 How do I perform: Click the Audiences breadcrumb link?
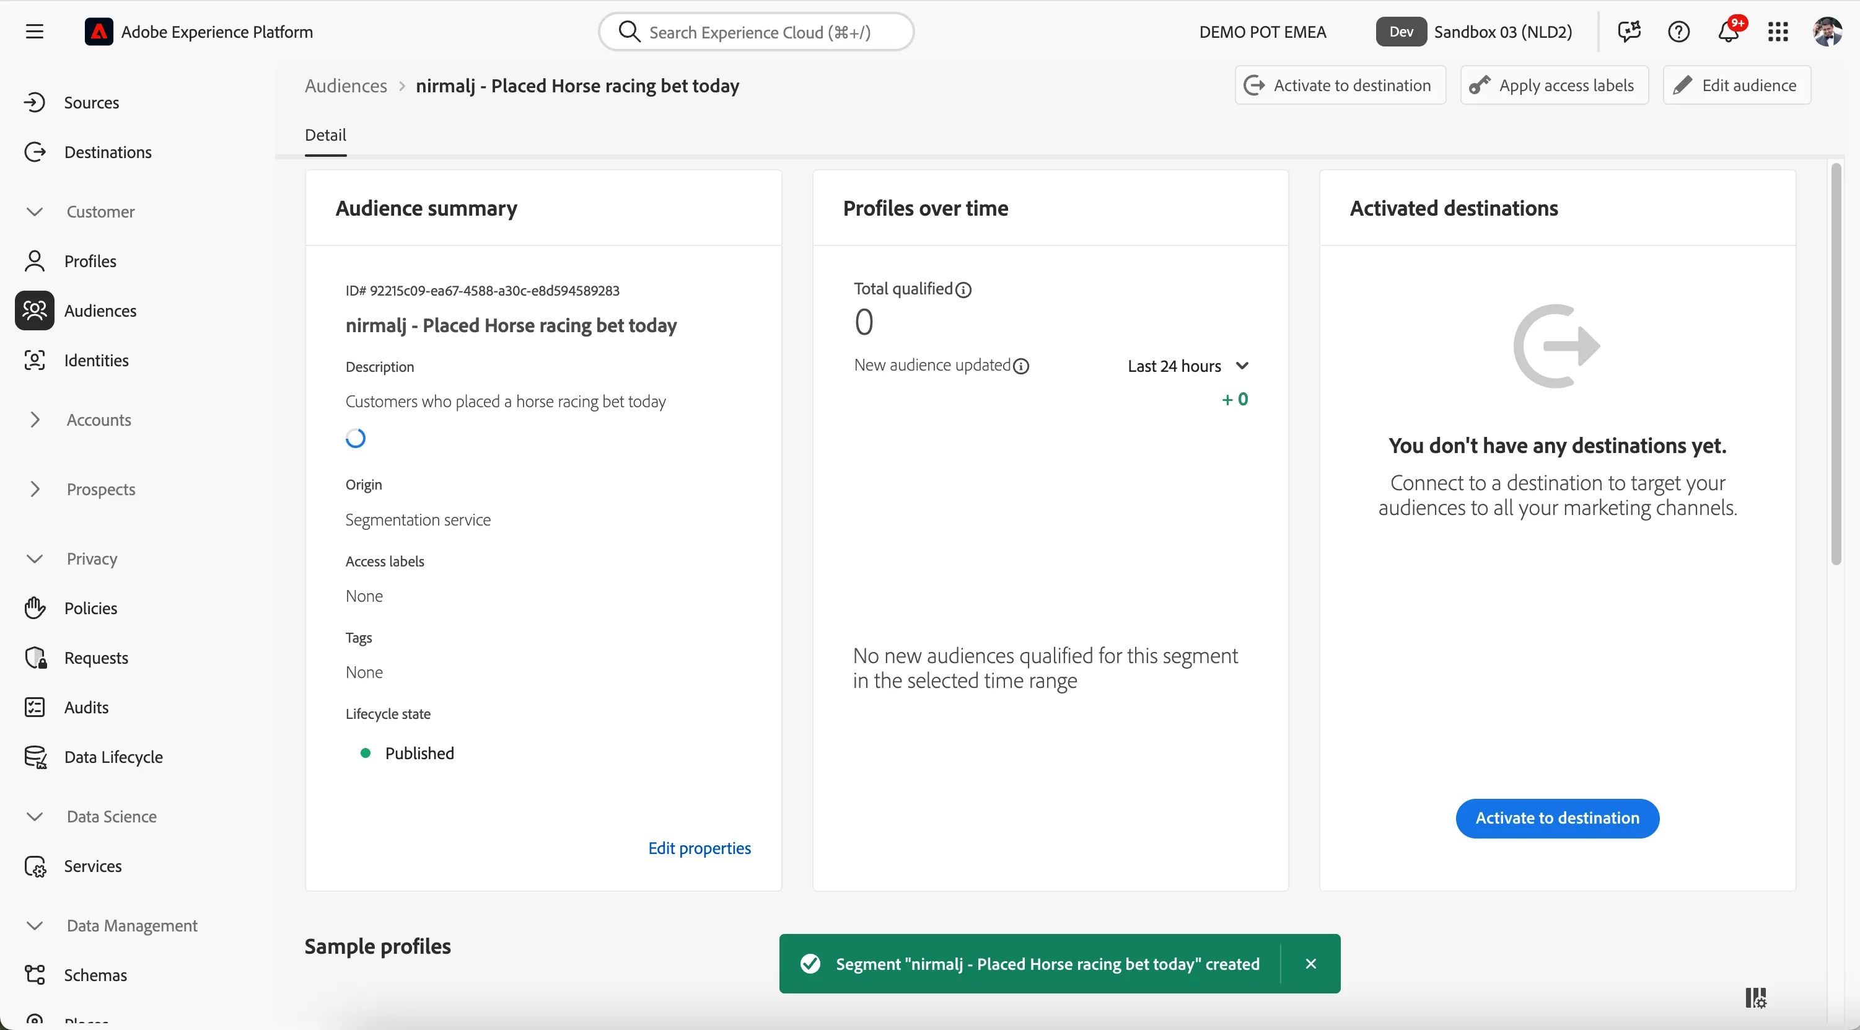346,86
